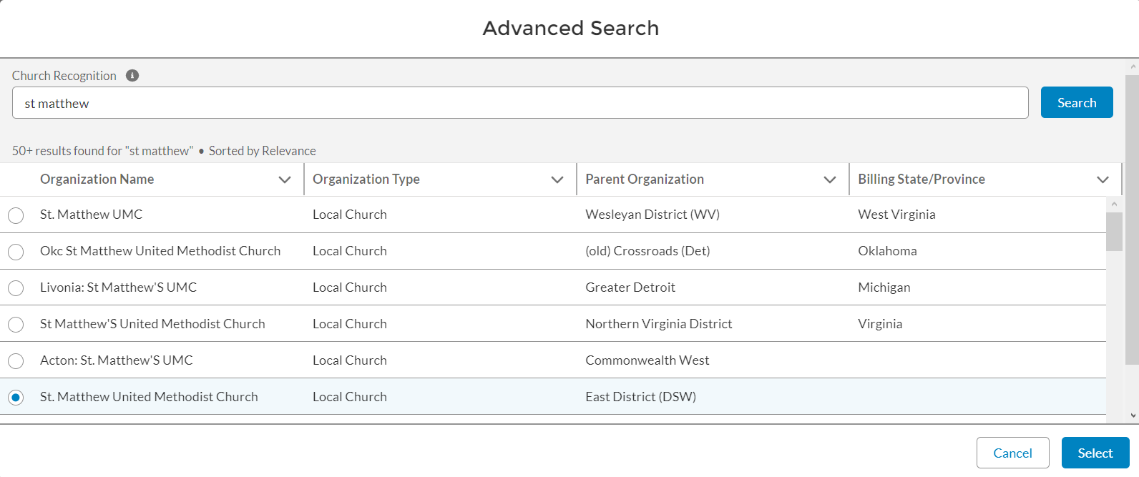
Task: Click the results table scrollbar thumb
Action: pos(1114,232)
